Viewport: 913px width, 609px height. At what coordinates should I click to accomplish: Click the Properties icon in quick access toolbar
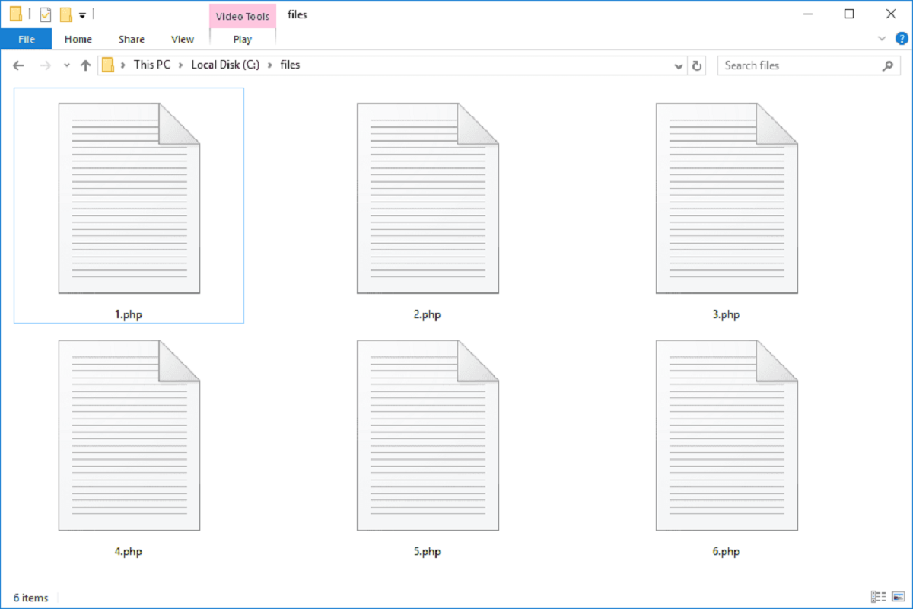coord(46,14)
